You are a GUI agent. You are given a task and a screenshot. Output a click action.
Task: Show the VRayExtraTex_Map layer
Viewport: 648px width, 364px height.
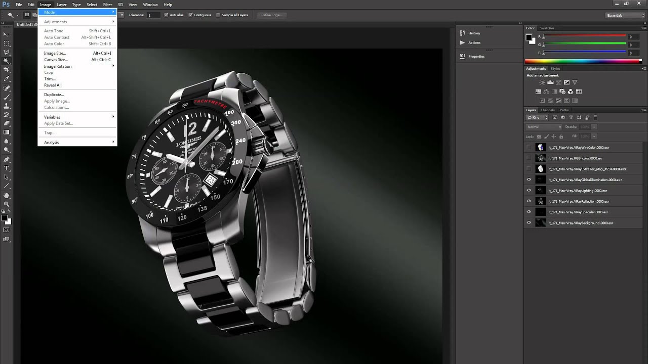(529, 169)
